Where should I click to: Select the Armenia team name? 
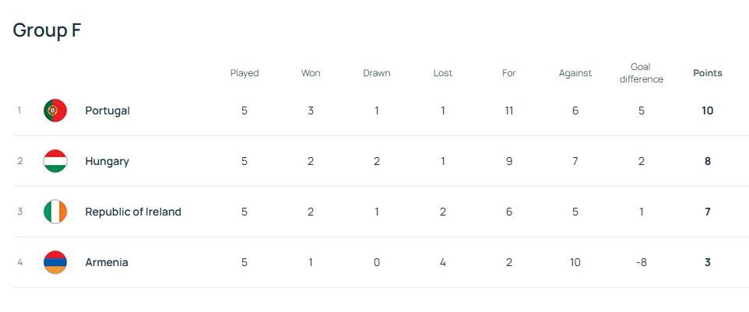pyautogui.click(x=107, y=262)
